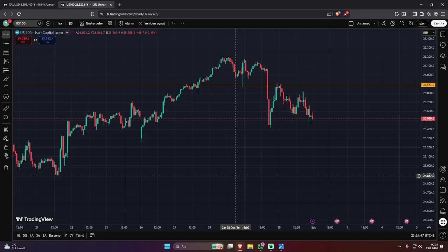Activate the zoom in tool
The image size is (448, 252).
pyautogui.click(x=6, y=117)
